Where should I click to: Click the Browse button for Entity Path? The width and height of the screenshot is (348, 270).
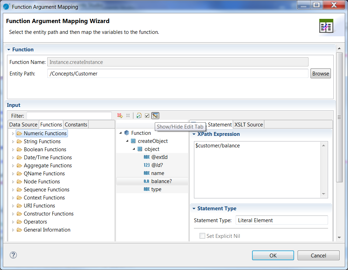click(320, 73)
